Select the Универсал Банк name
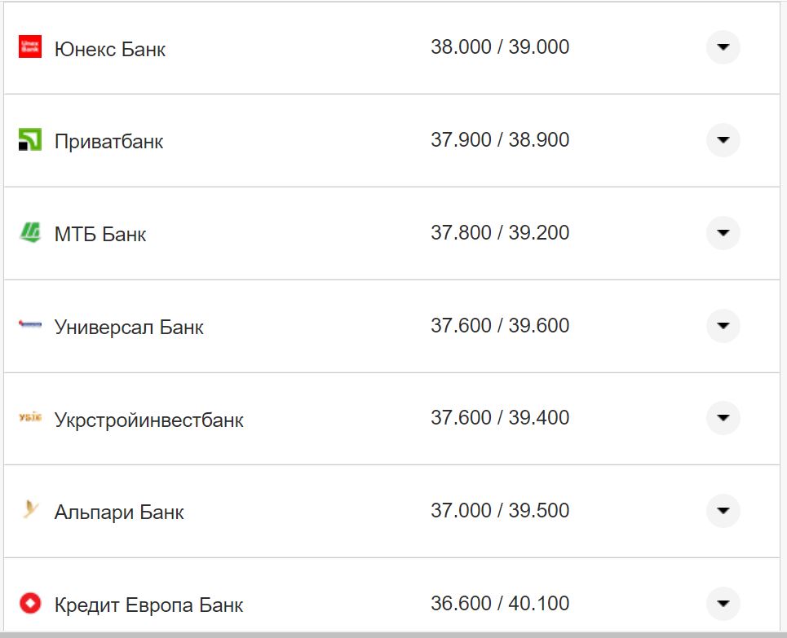The image size is (787, 638). (x=129, y=328)
